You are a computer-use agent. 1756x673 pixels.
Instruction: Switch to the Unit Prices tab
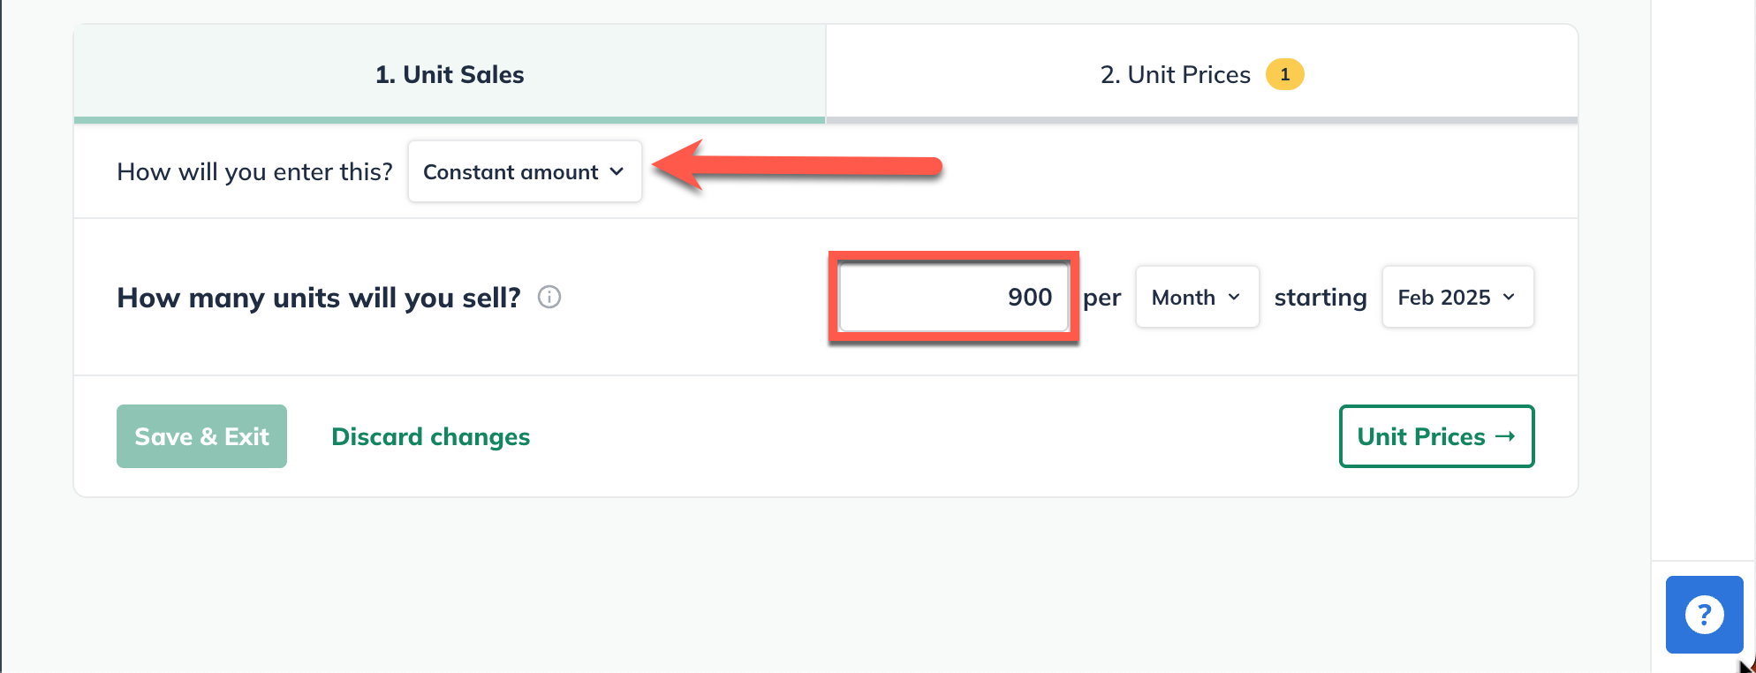1175,74
